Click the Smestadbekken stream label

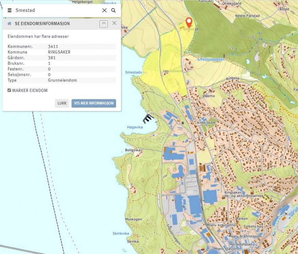[x=210, y=59]
